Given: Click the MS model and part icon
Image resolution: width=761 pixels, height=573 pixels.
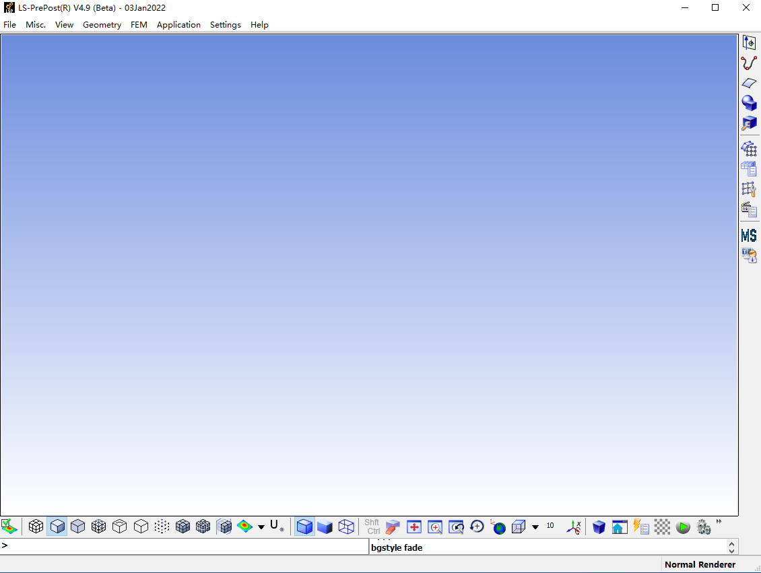Looking at the screenshot, I should (749, 236).
